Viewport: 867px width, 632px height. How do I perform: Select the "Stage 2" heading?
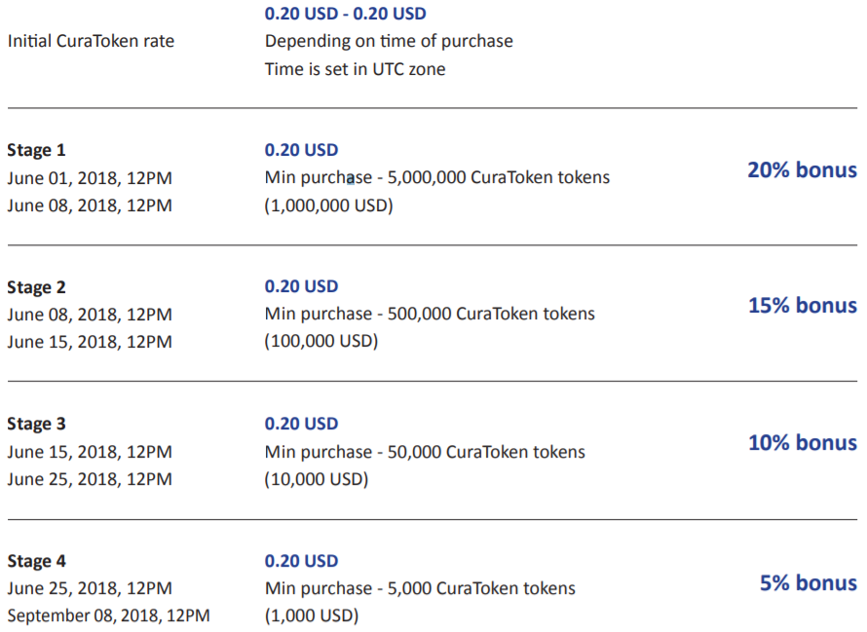36,287
